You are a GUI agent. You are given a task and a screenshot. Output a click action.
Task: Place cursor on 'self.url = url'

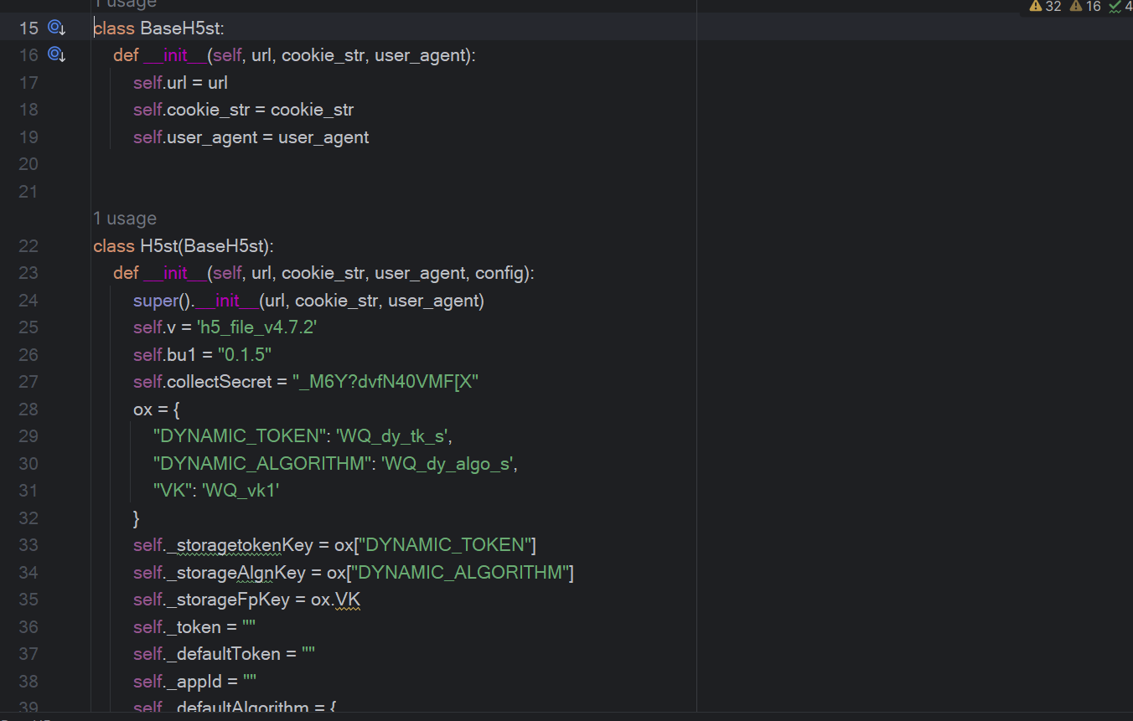pyautogui.click(x=180, y=83)
